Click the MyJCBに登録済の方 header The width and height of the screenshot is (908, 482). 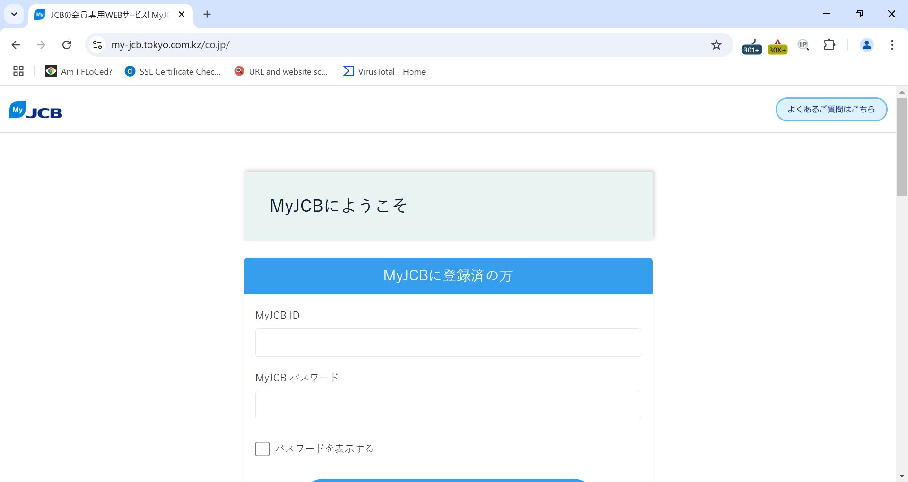point(448,275)
